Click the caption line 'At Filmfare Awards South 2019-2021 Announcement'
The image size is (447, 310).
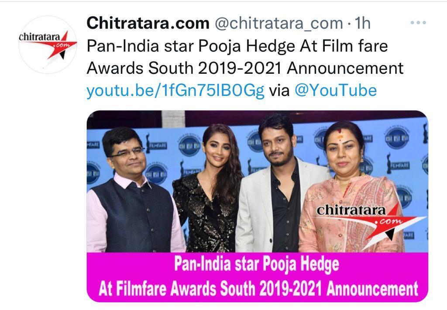tap(258, 289)
